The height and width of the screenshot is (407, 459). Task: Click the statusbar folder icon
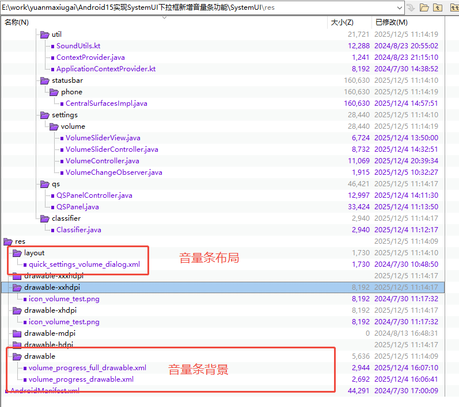tap(45, 80)
